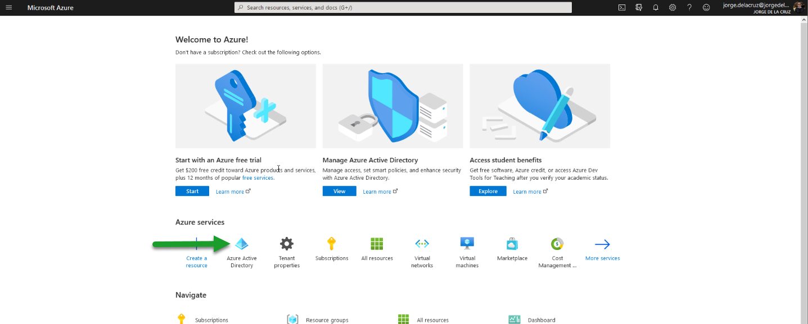Viewport: 808px width, 324px height.
Task: Open the hamburger portal menu
Action: coord(8,8)
